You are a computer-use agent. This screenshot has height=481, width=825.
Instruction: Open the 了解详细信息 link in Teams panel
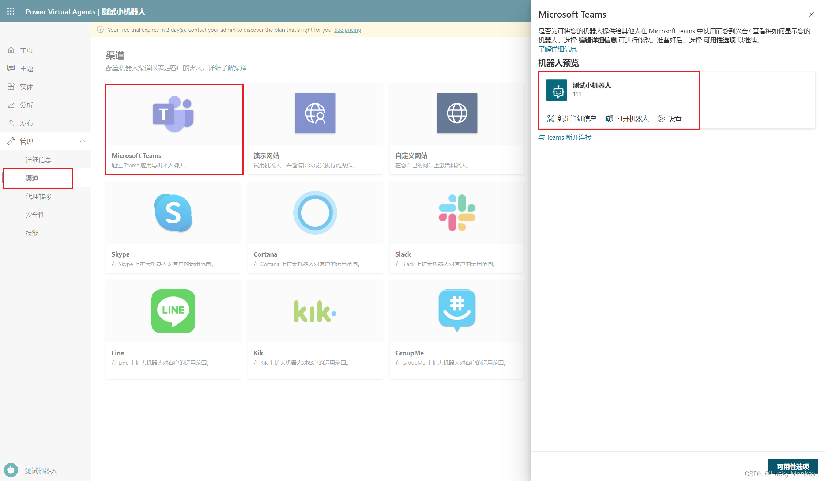pyautogui.click(x=558, y=49)
